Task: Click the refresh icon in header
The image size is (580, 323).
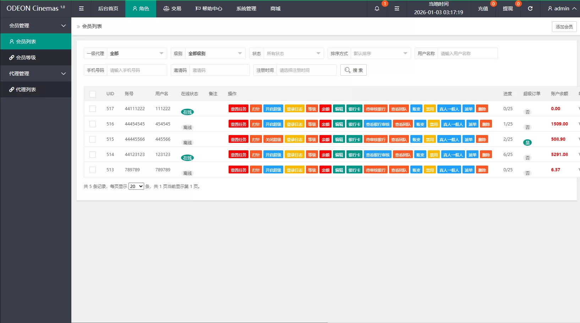Action: [x=530, y=9]
